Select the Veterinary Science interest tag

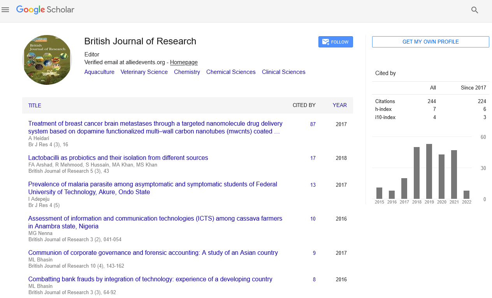[x=144, y=72]
